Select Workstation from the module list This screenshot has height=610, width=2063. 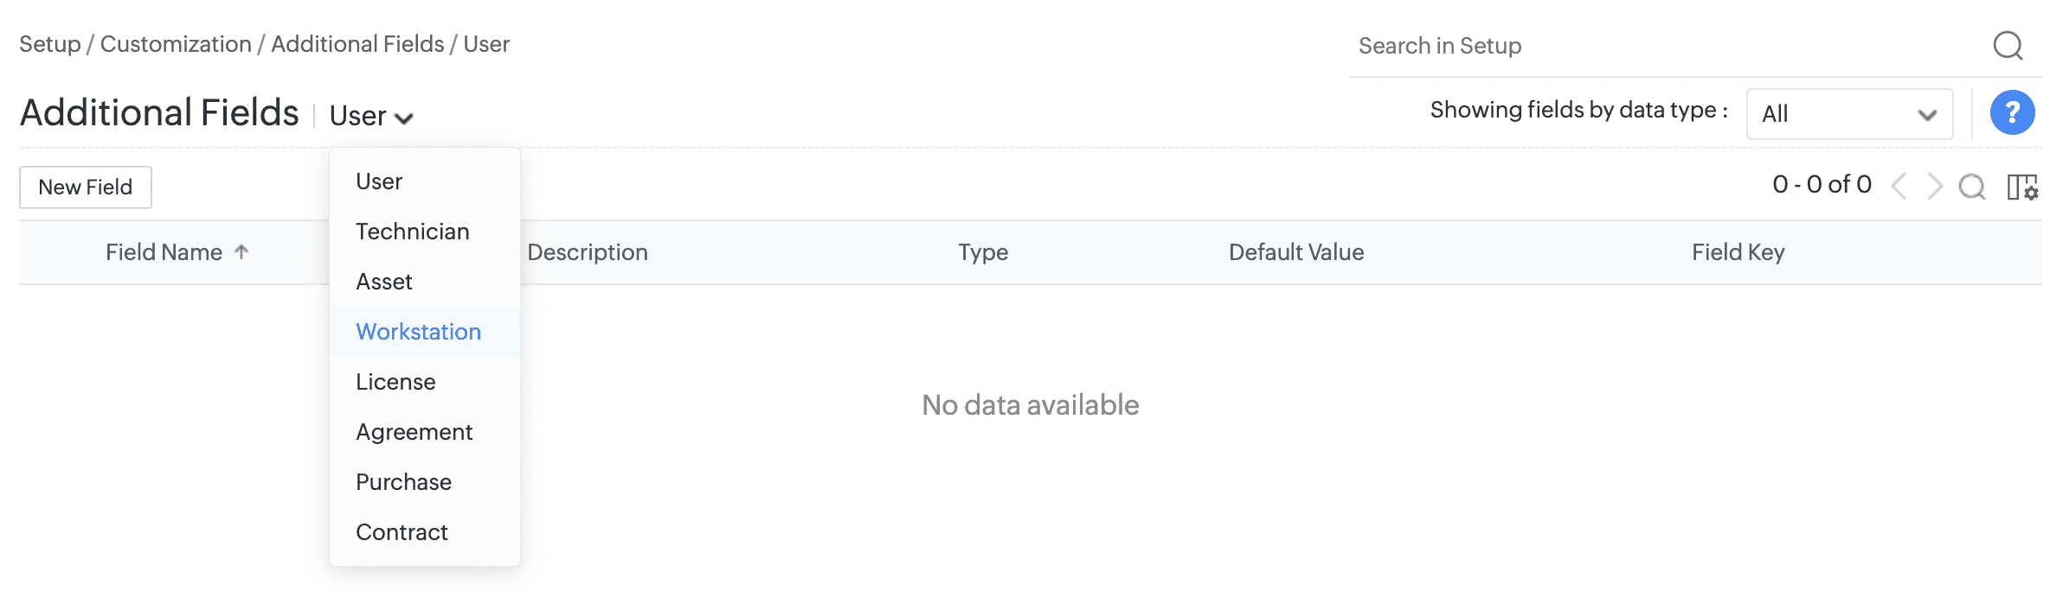click(418, 332)
